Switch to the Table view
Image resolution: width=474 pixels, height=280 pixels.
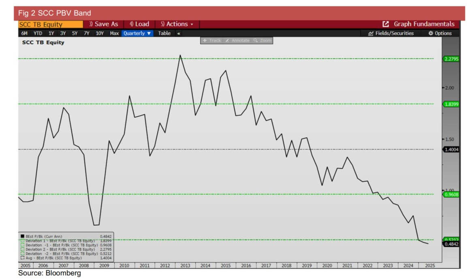coord(164,33)
